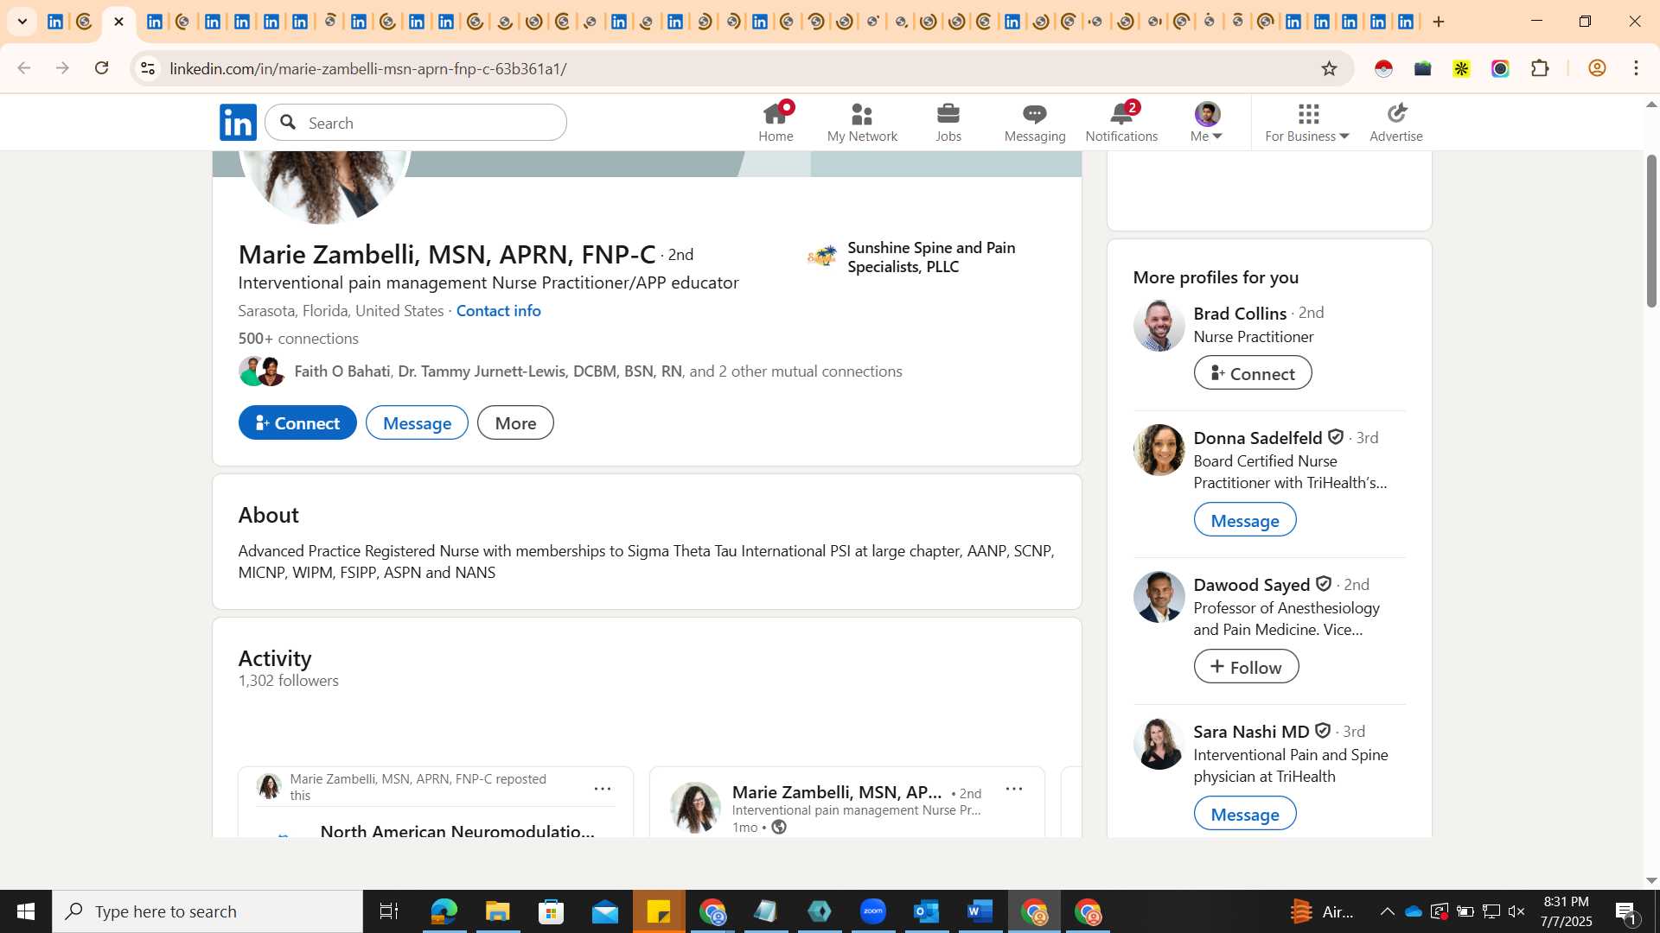1660x933 pixels.
Task: Focus the LinkedIn search box
Action: click(416, 123)
